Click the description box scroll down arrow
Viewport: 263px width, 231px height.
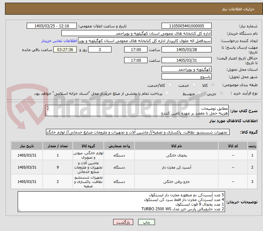tap(48, 109)
